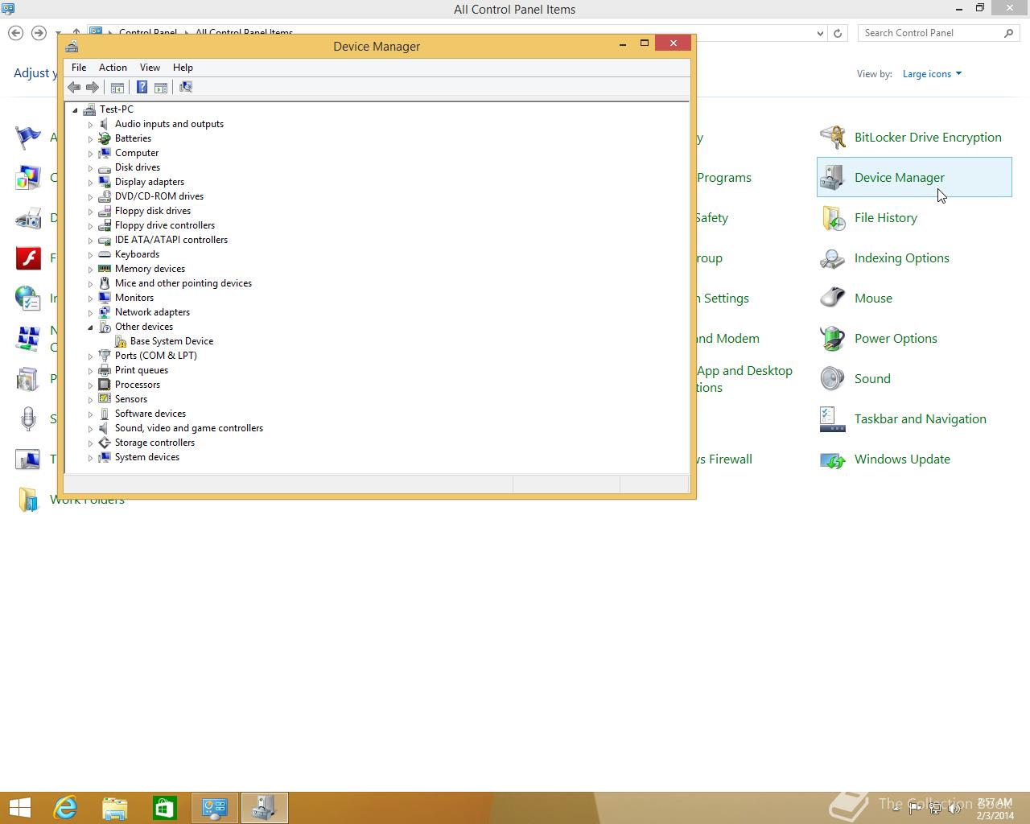Viewport: 1030px width, 824px height.
Task: Expand IDE ATA/ATAPI controllers node arrow
Action: [x=91, y=241]
